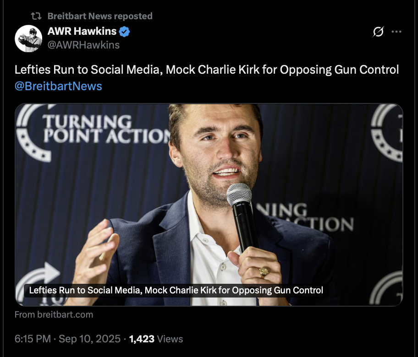Open the "Breitbart News reposted" link

100,16
